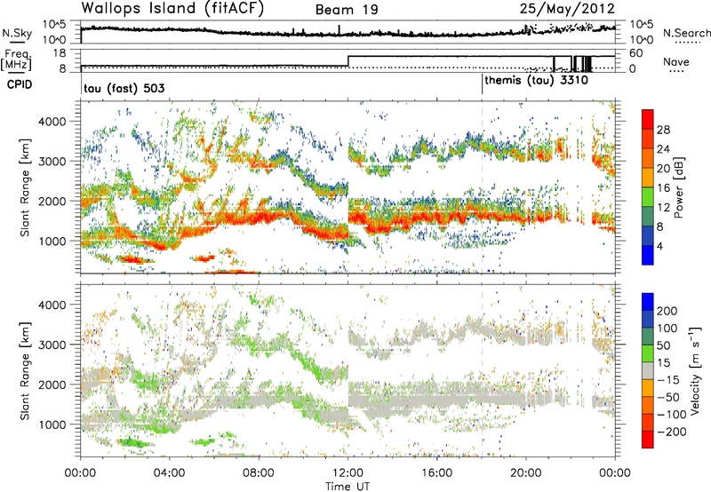Click the "Nave" legend label

click(x=675, y=61)
